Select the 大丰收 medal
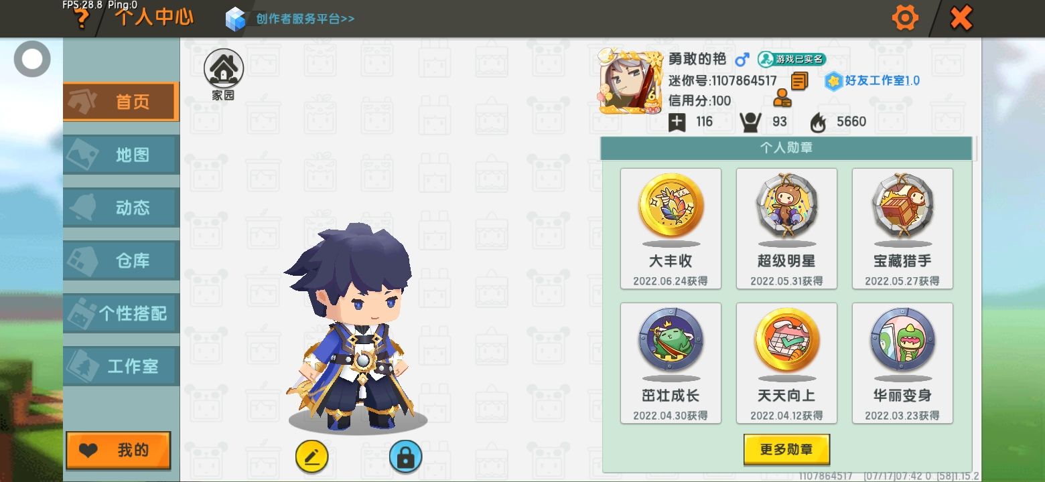1045x482 pixels. (671, 229)
